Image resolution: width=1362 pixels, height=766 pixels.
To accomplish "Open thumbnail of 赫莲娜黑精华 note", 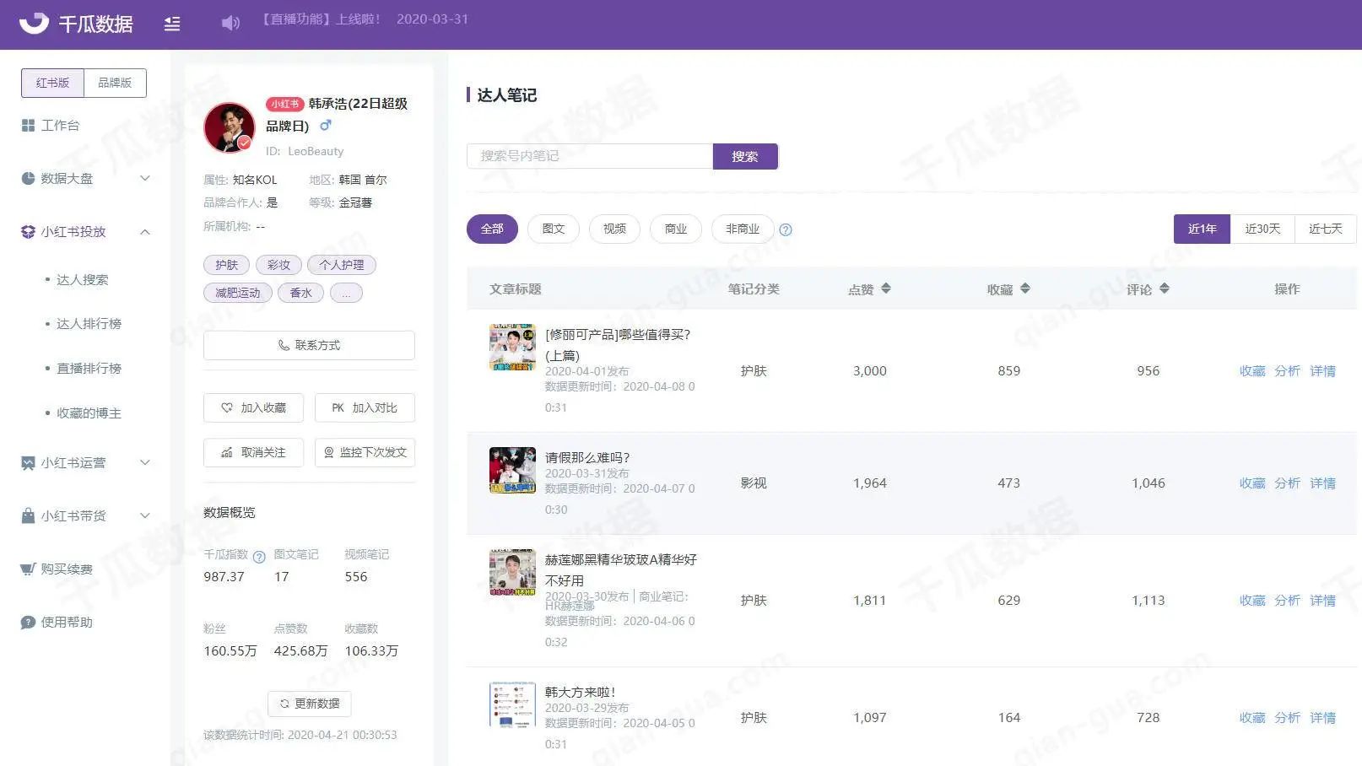I will tap(512, 572).
